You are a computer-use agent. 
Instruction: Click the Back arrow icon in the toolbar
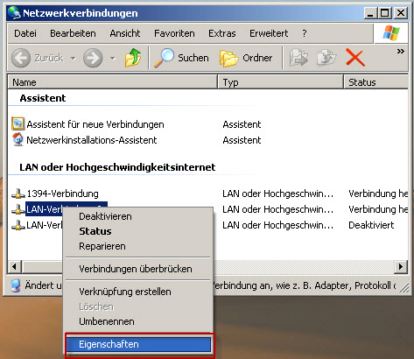point(21,58)
